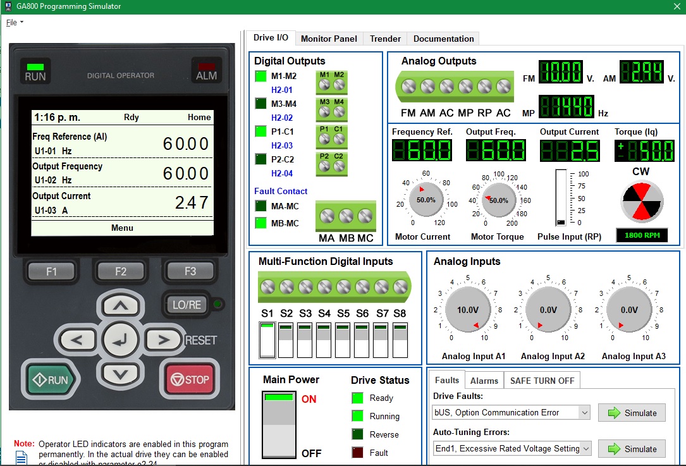Toggle the S8 digital input switch
Screen dimensions: 686x466
click(400, 340)
